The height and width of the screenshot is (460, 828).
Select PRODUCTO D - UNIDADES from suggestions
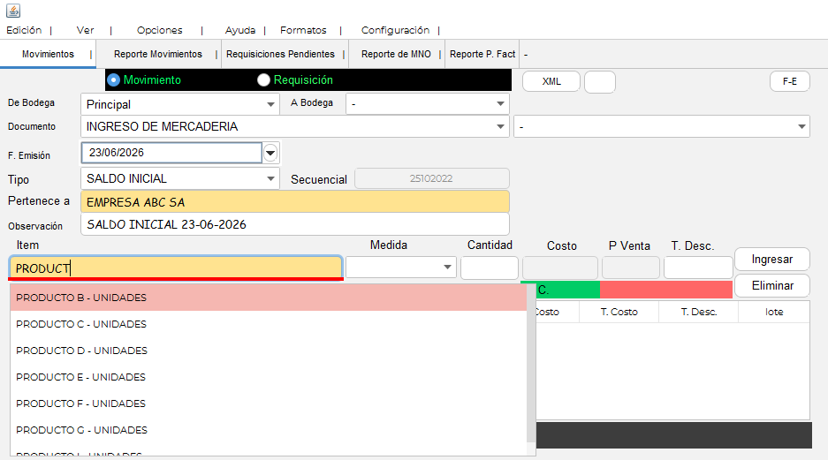269,351
